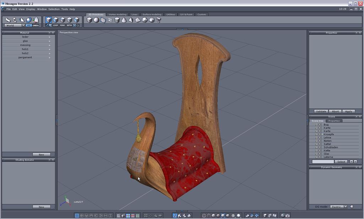The width and height of the screenshot is (364, 219).
Task: Click New button in Shading domains panel
Action: tap(41, 207)
